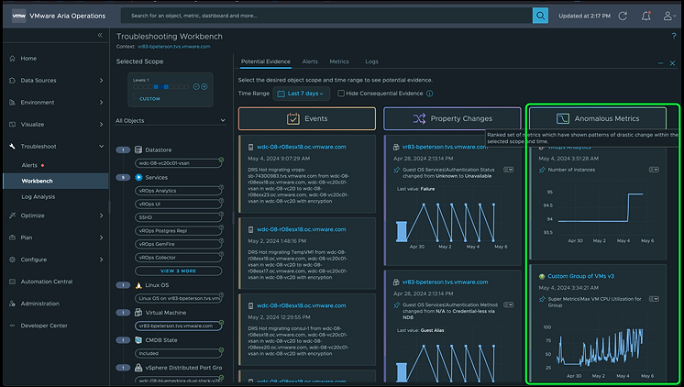Open the user account menu icon

pos(670,16)
